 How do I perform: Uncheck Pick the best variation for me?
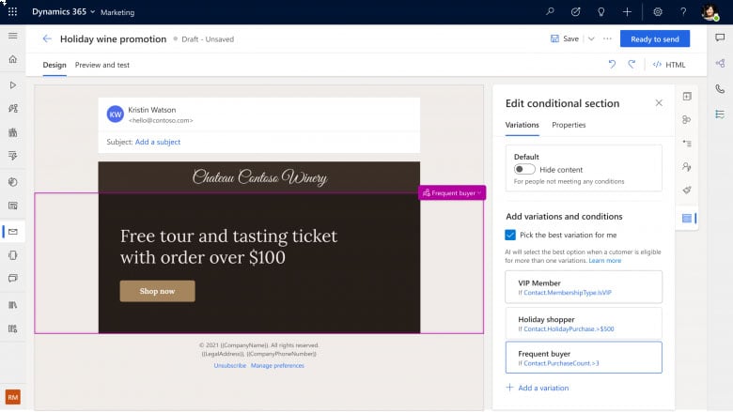(510, 235)
